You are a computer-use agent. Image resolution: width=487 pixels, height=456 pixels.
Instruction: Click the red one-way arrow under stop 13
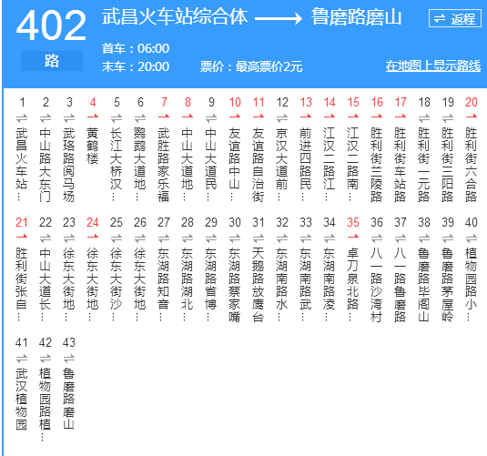pyautogui.click(x=306, y=117)
